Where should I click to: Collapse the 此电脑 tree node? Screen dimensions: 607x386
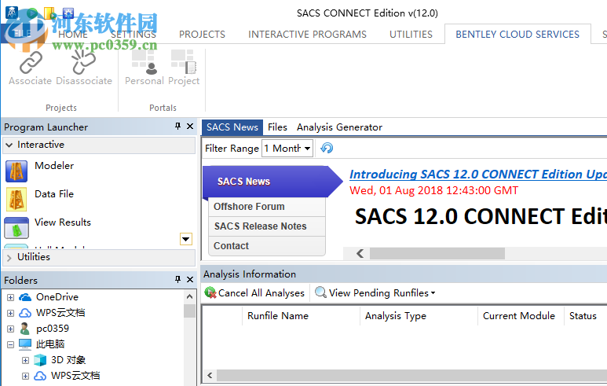10,344
